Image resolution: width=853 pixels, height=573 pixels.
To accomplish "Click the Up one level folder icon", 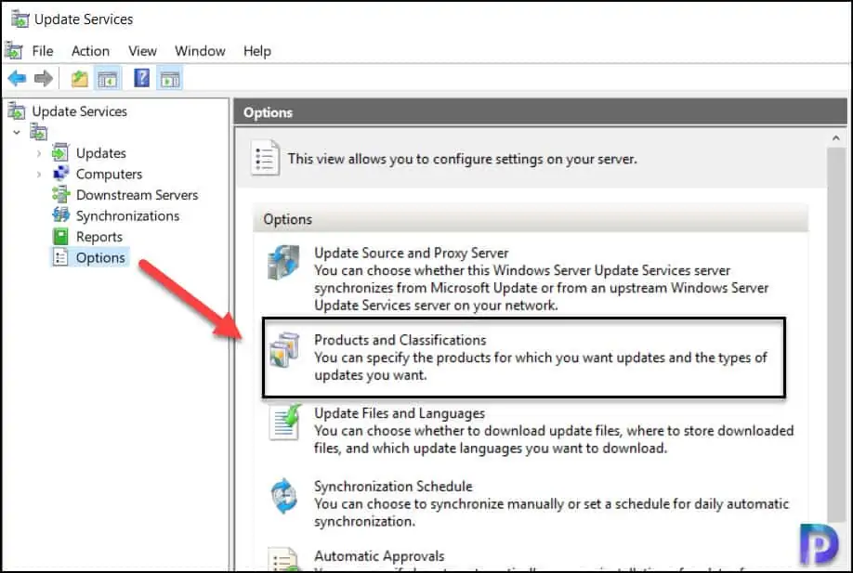I will click(x=79, y=79).
